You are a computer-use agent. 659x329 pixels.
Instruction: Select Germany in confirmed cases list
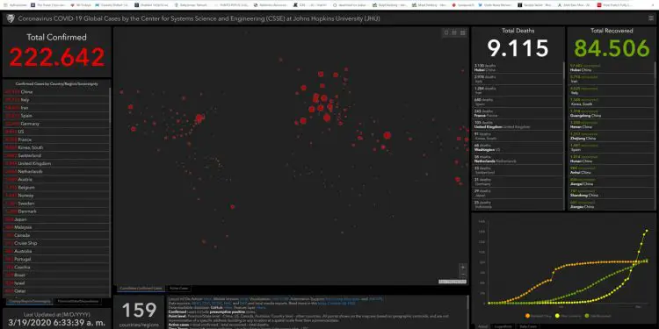pyautogui.click(x=56, y=124)
